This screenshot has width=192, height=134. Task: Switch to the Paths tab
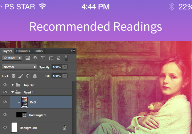coord(38,51)
